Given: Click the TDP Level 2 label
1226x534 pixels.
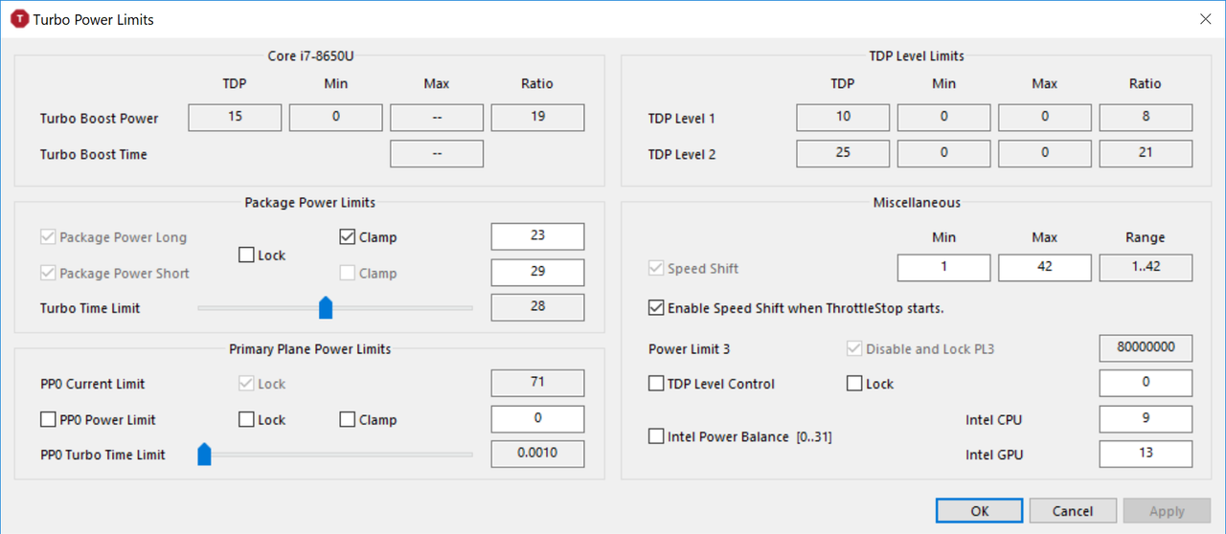Looking at the screenshot, I should pyautogui.click(x=682, y=154).
